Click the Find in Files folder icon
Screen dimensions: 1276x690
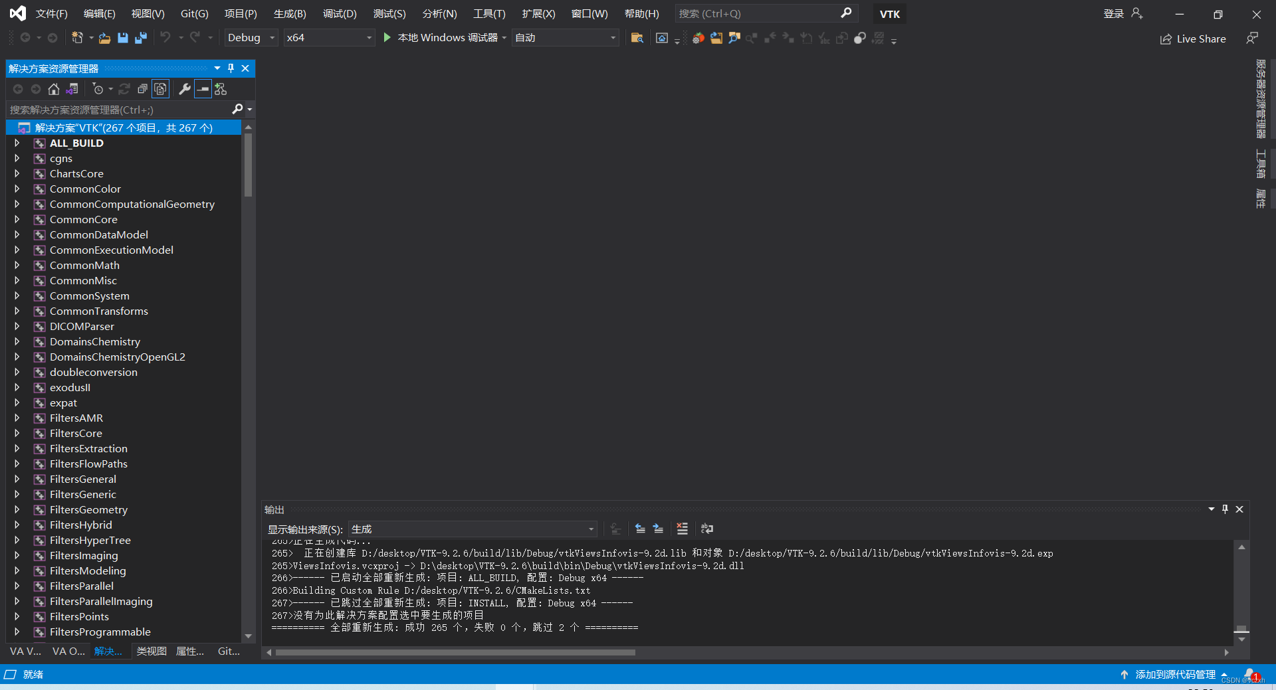tap(637, 38)
